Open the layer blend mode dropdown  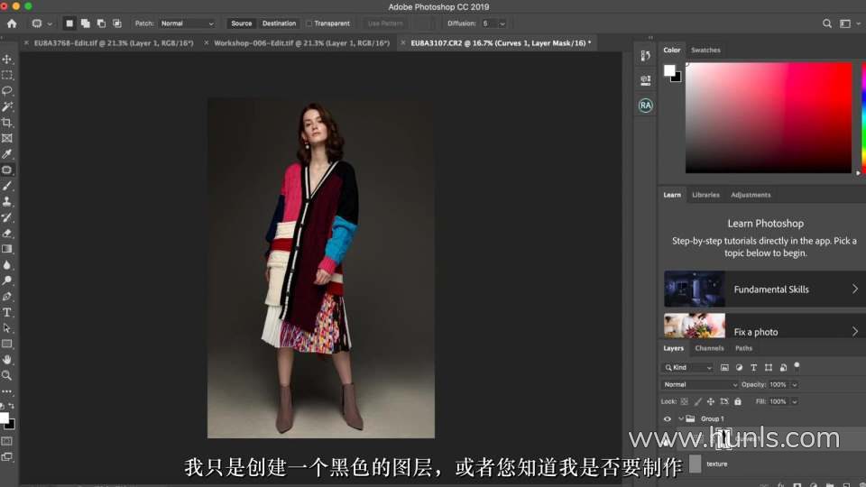pyautogui.click(x=700, y=385)
